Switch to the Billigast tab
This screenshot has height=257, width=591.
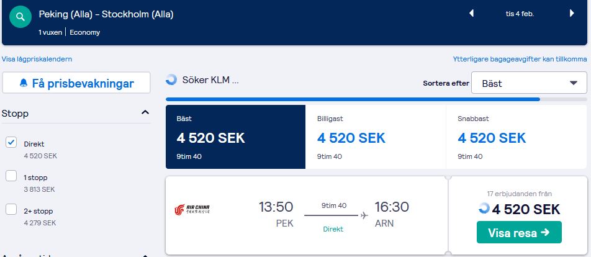point(376,137)
